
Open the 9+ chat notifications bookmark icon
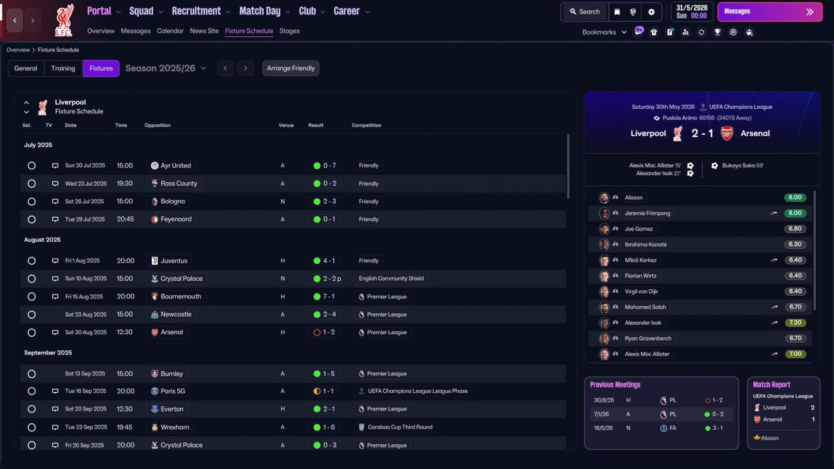(x=639, y=31)
